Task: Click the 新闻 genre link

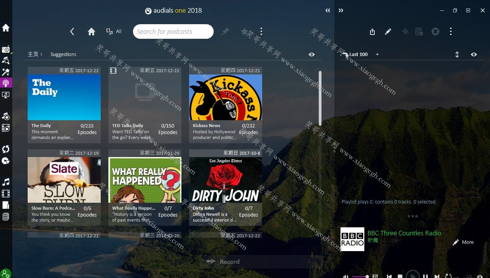Action: [x=373, y=240]
